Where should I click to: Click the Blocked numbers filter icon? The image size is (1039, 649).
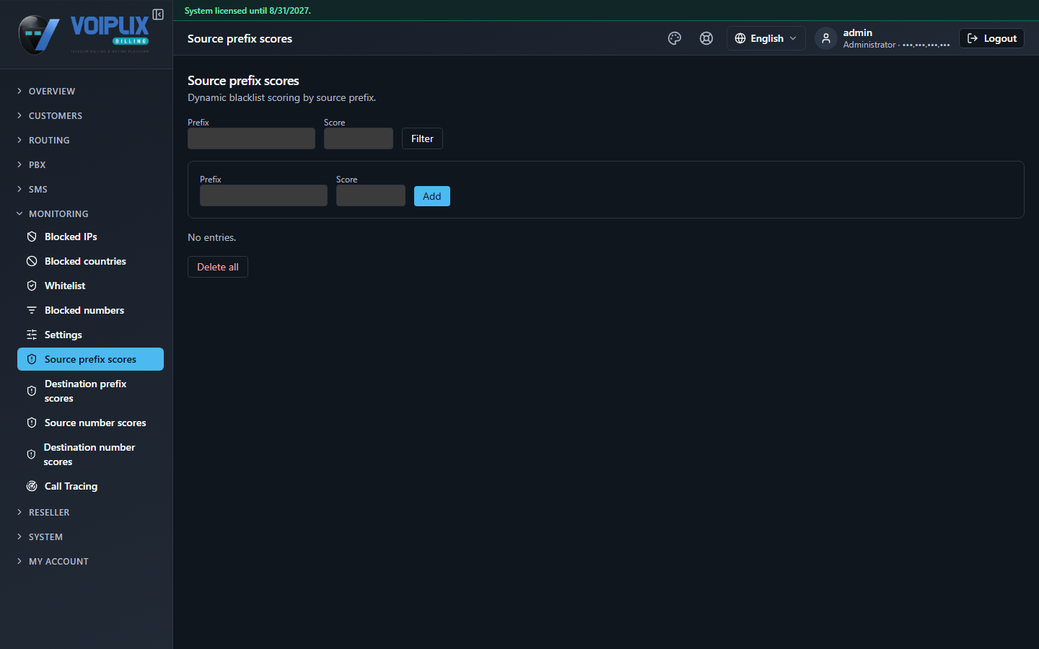click(32, 310)
